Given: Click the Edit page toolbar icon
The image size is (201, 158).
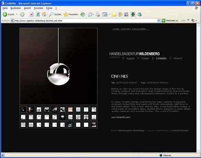Looking at the screenshot, I should coord(105,14).
